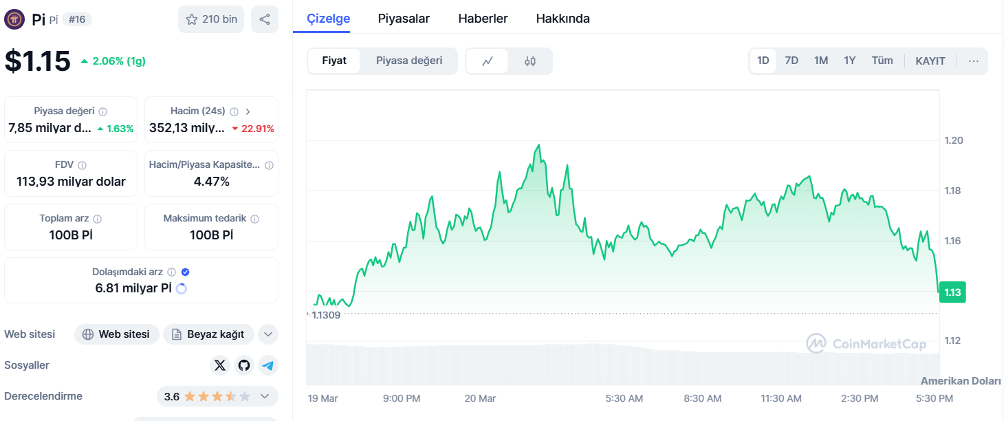
Task: Click the current price tag 1.13
Action: [x=952, y=292]
